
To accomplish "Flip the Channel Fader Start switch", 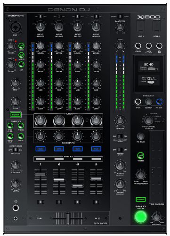I will 120,136.
